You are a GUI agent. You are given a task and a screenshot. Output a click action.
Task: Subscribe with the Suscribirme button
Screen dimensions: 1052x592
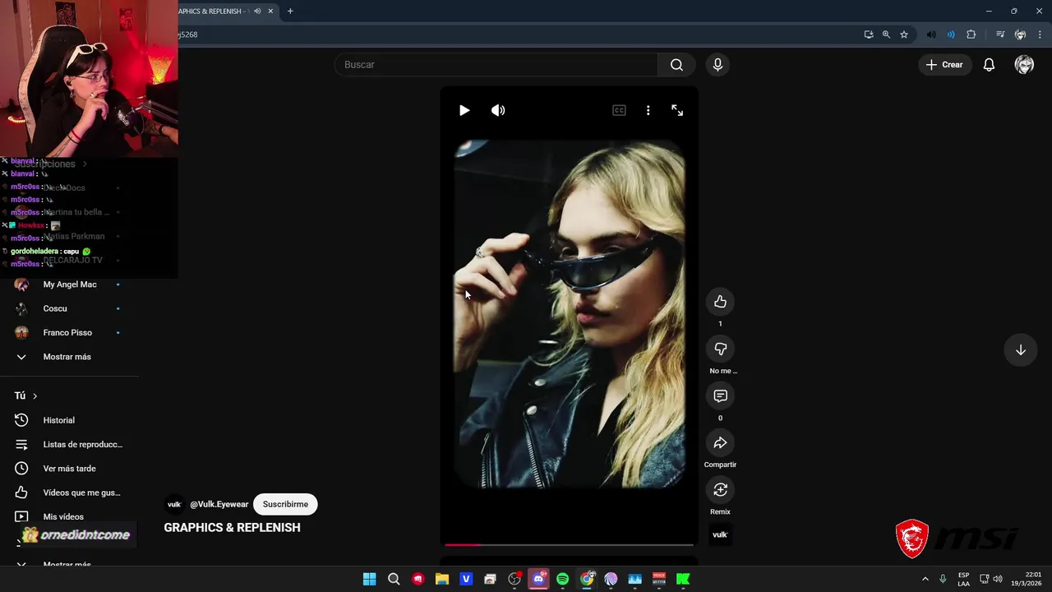pos(285,504)
